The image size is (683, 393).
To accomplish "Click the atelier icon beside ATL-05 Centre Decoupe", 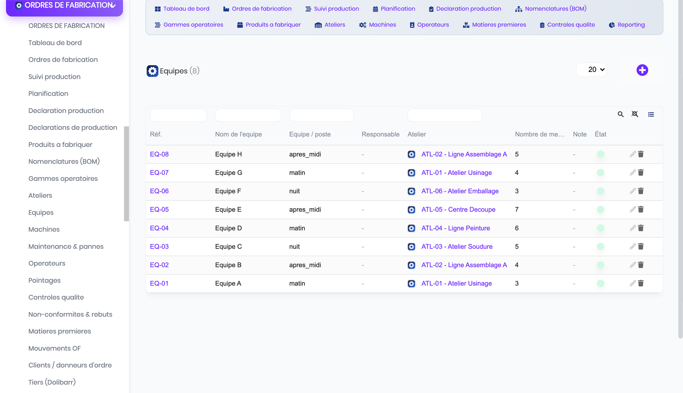I will pyautogui.click(x=411, y=210).
